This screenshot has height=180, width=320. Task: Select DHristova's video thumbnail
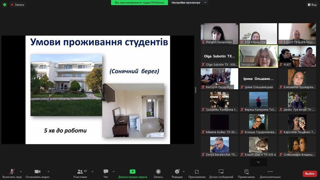coord(258,56)
